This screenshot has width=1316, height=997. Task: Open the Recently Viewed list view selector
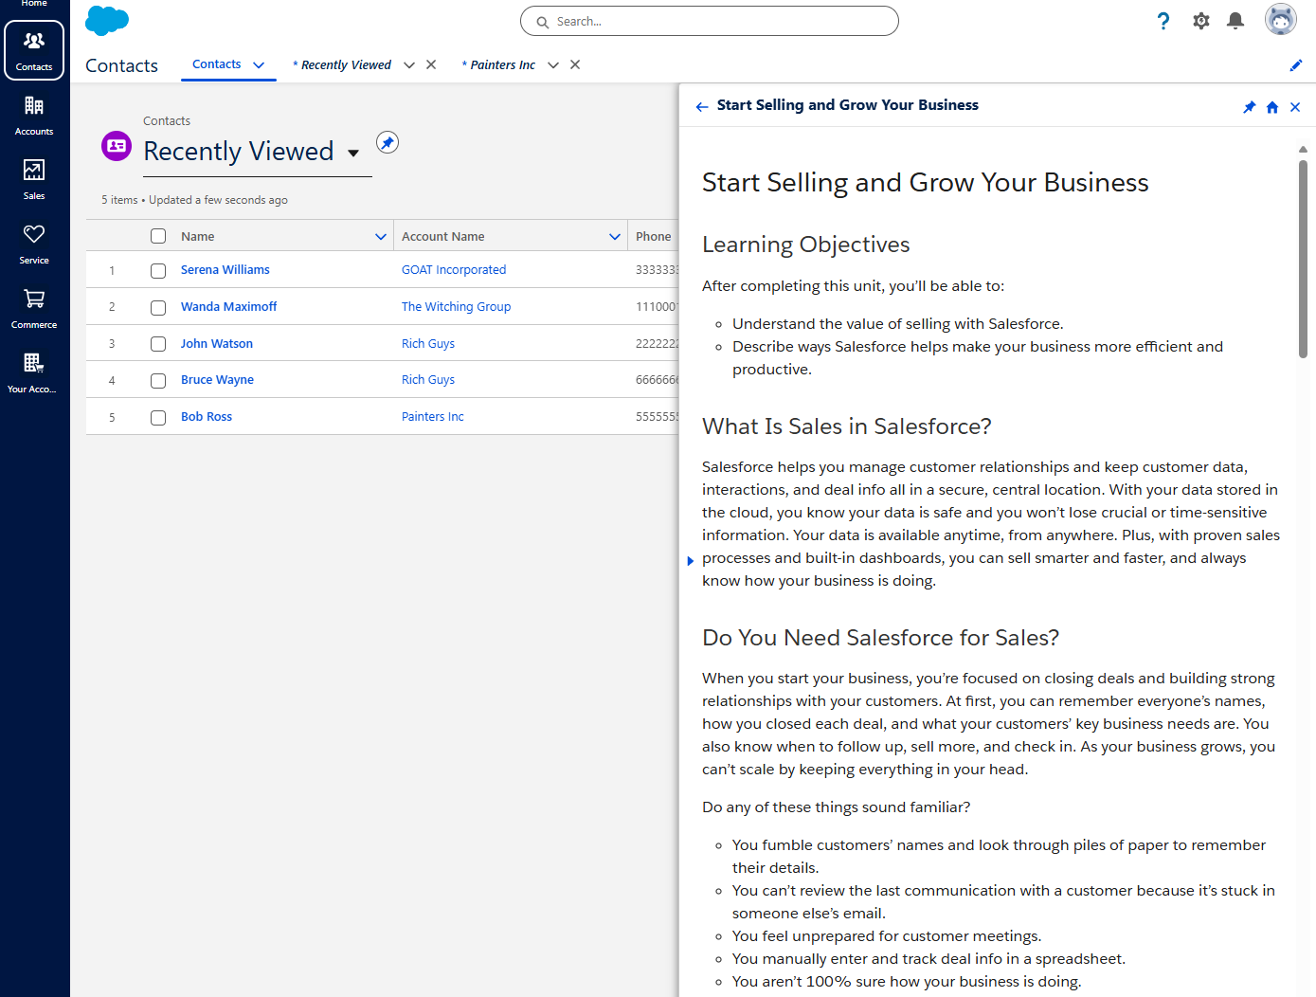click(353, 152)
